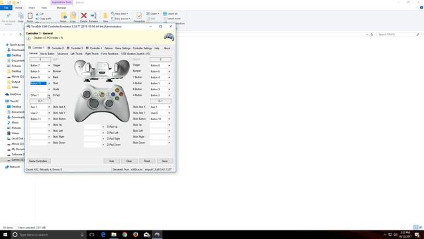This screenshot has width=424, height=239.
Task: Launch Microsoft Edge from the taskbar
Action: tap(103, 234)
